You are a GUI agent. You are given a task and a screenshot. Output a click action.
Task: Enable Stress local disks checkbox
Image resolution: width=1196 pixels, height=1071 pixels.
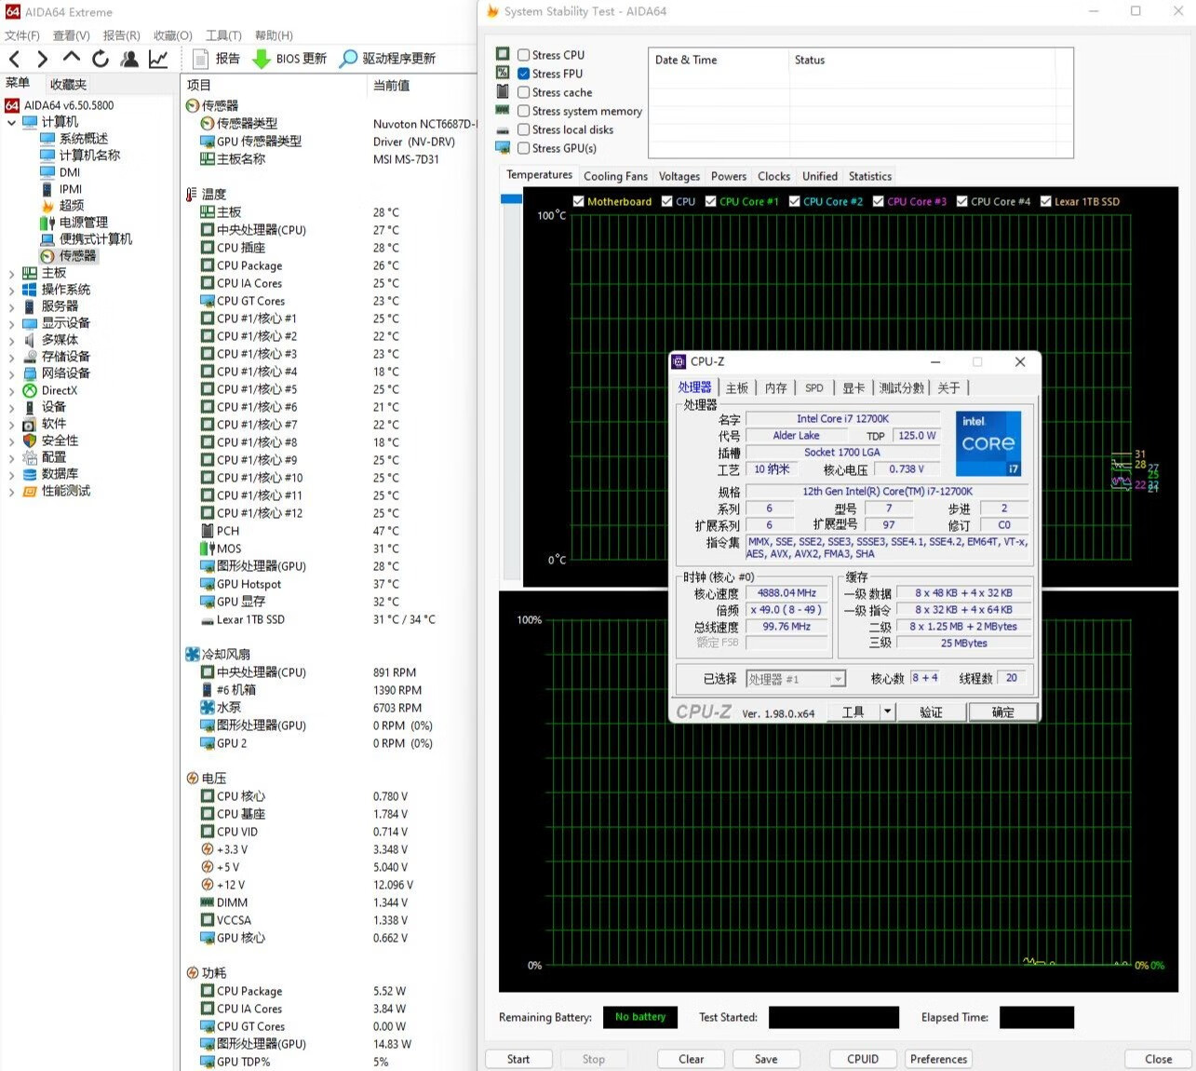[x=523, y=129]
